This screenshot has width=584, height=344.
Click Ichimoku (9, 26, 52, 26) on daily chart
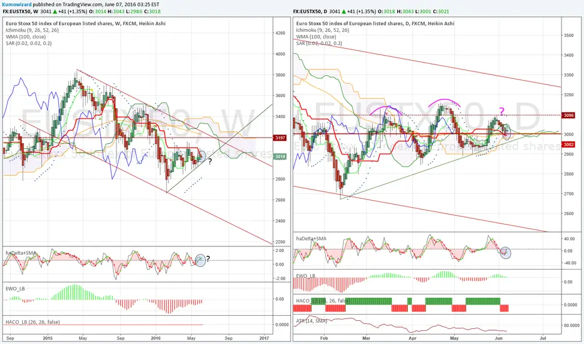coord(323,30)
